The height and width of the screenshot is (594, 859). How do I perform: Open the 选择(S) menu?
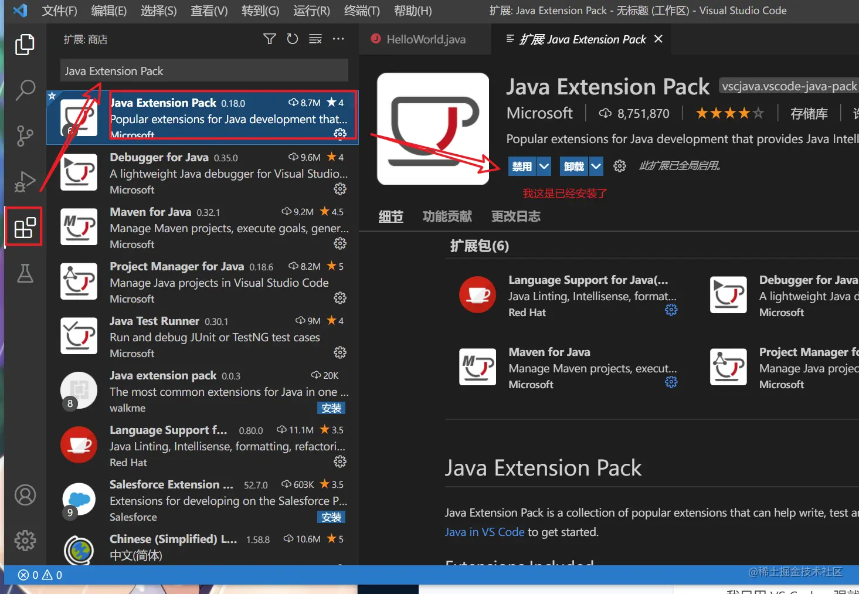(x=159, y=11)
